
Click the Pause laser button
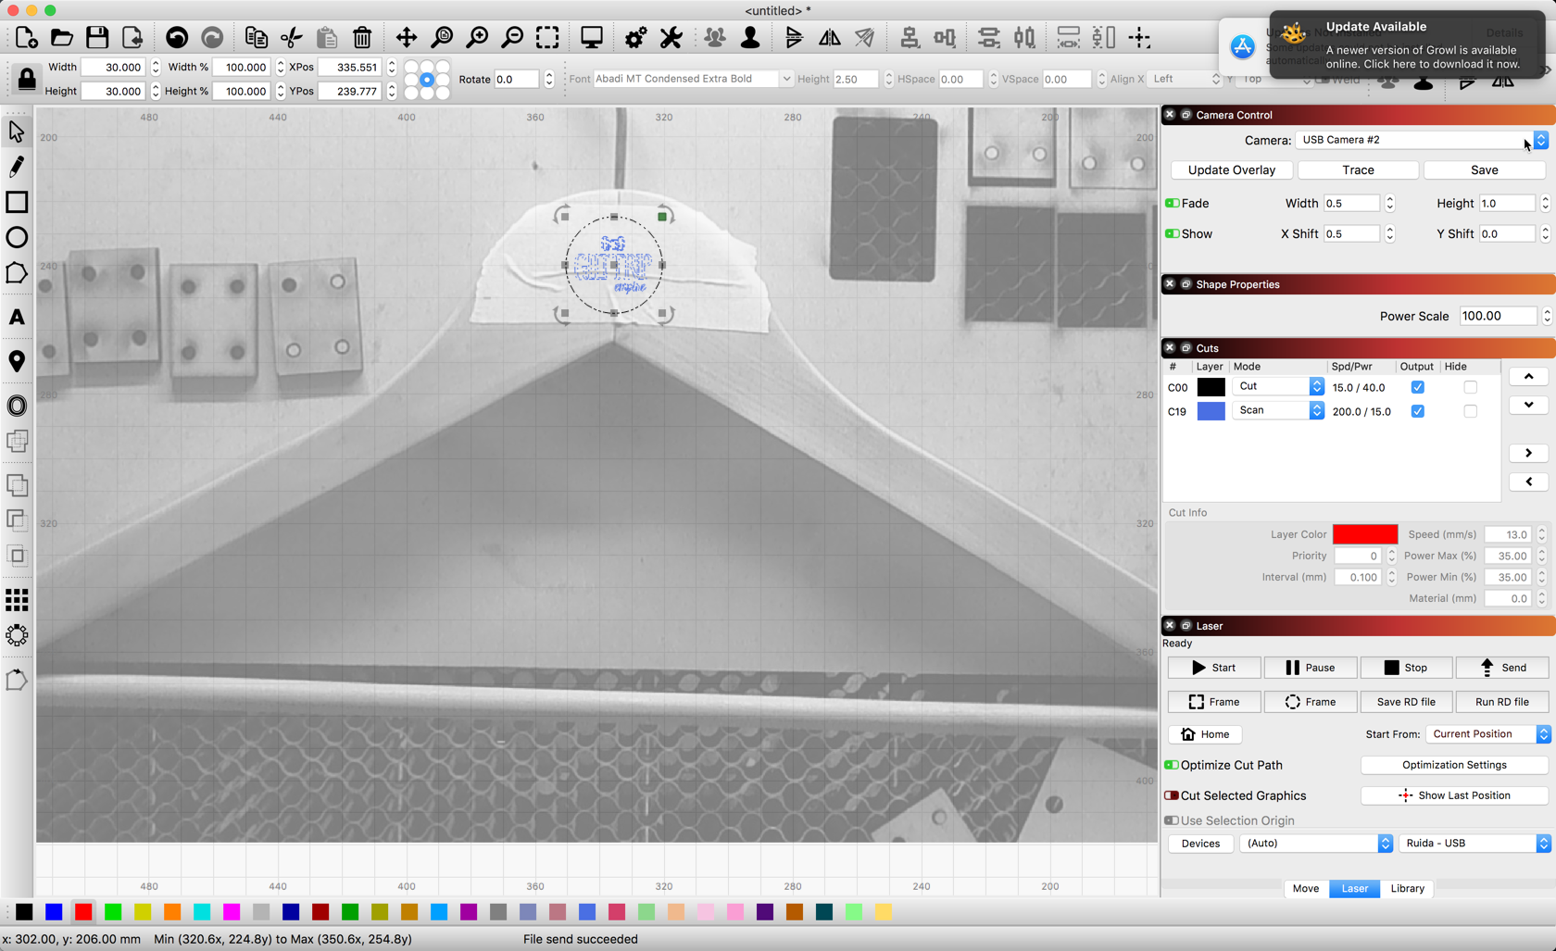click(1310, 668)
